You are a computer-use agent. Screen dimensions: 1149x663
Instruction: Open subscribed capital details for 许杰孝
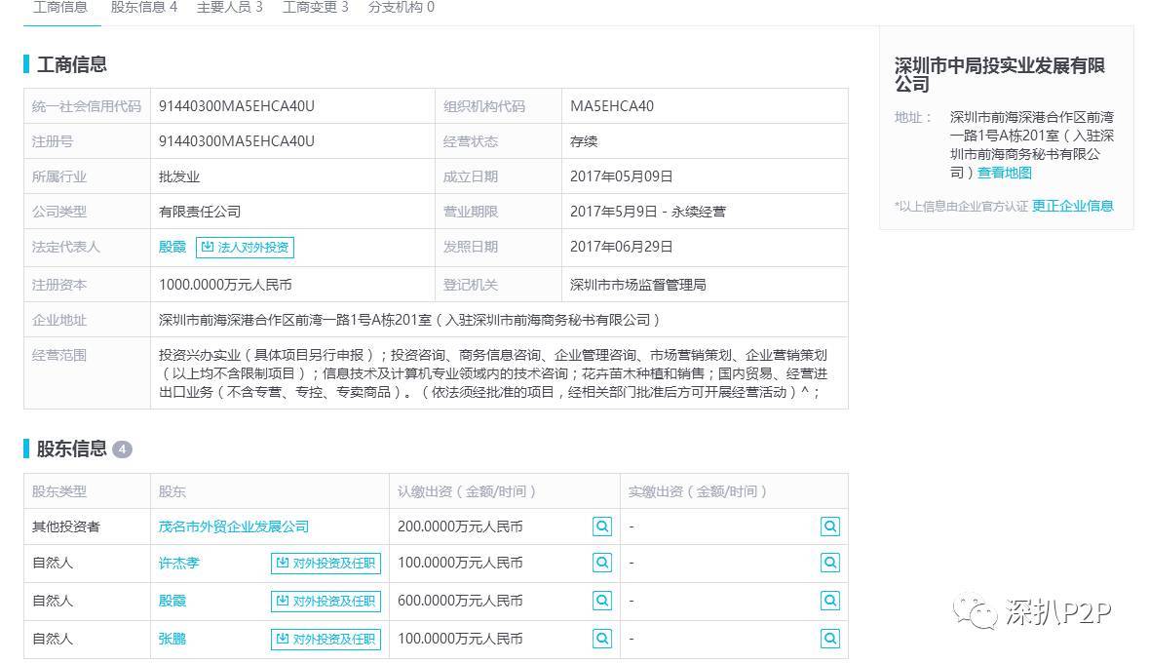pyautogui.click(x=601, y=563)
